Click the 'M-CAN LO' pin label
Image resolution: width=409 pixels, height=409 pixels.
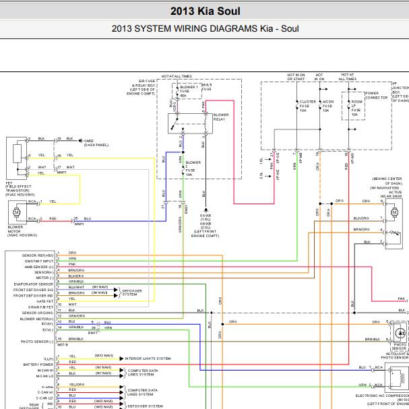coord(45,376)
